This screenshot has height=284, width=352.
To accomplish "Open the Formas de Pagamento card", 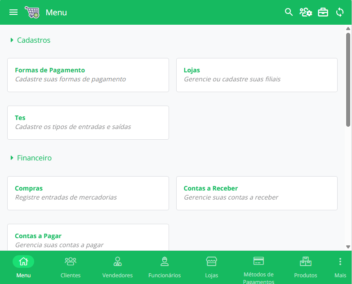I will coord(88,75).
